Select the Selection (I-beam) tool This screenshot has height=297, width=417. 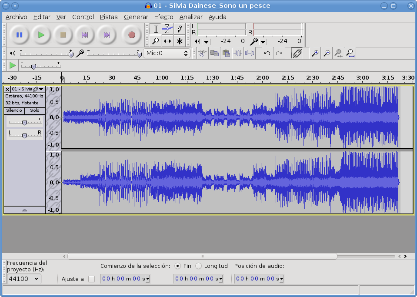[156, 29]
